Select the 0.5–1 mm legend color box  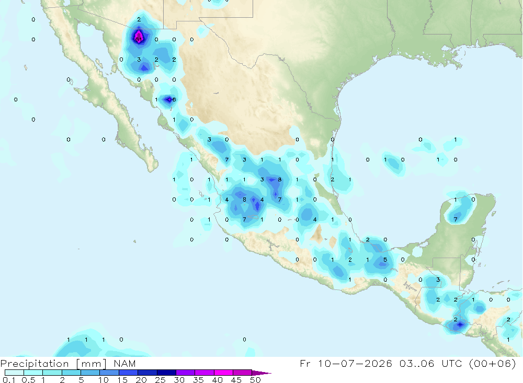tap(33, 373)
